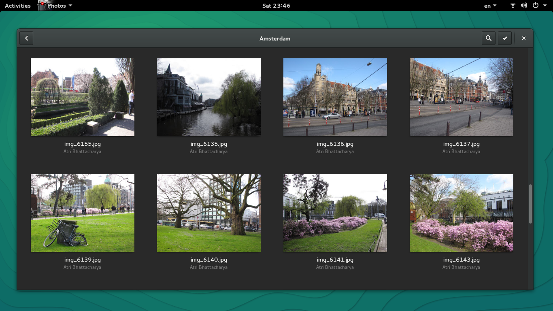Open the Activities overview
This screenshot has width=553, height=311.
coord(17,5)
